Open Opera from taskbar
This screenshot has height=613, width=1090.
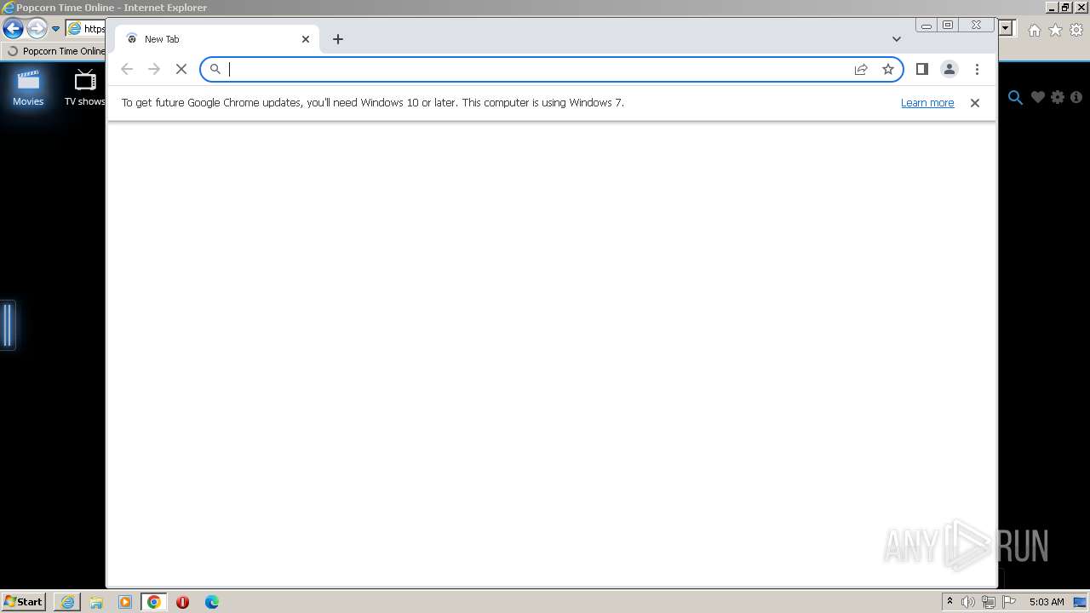tap(182, 602)
